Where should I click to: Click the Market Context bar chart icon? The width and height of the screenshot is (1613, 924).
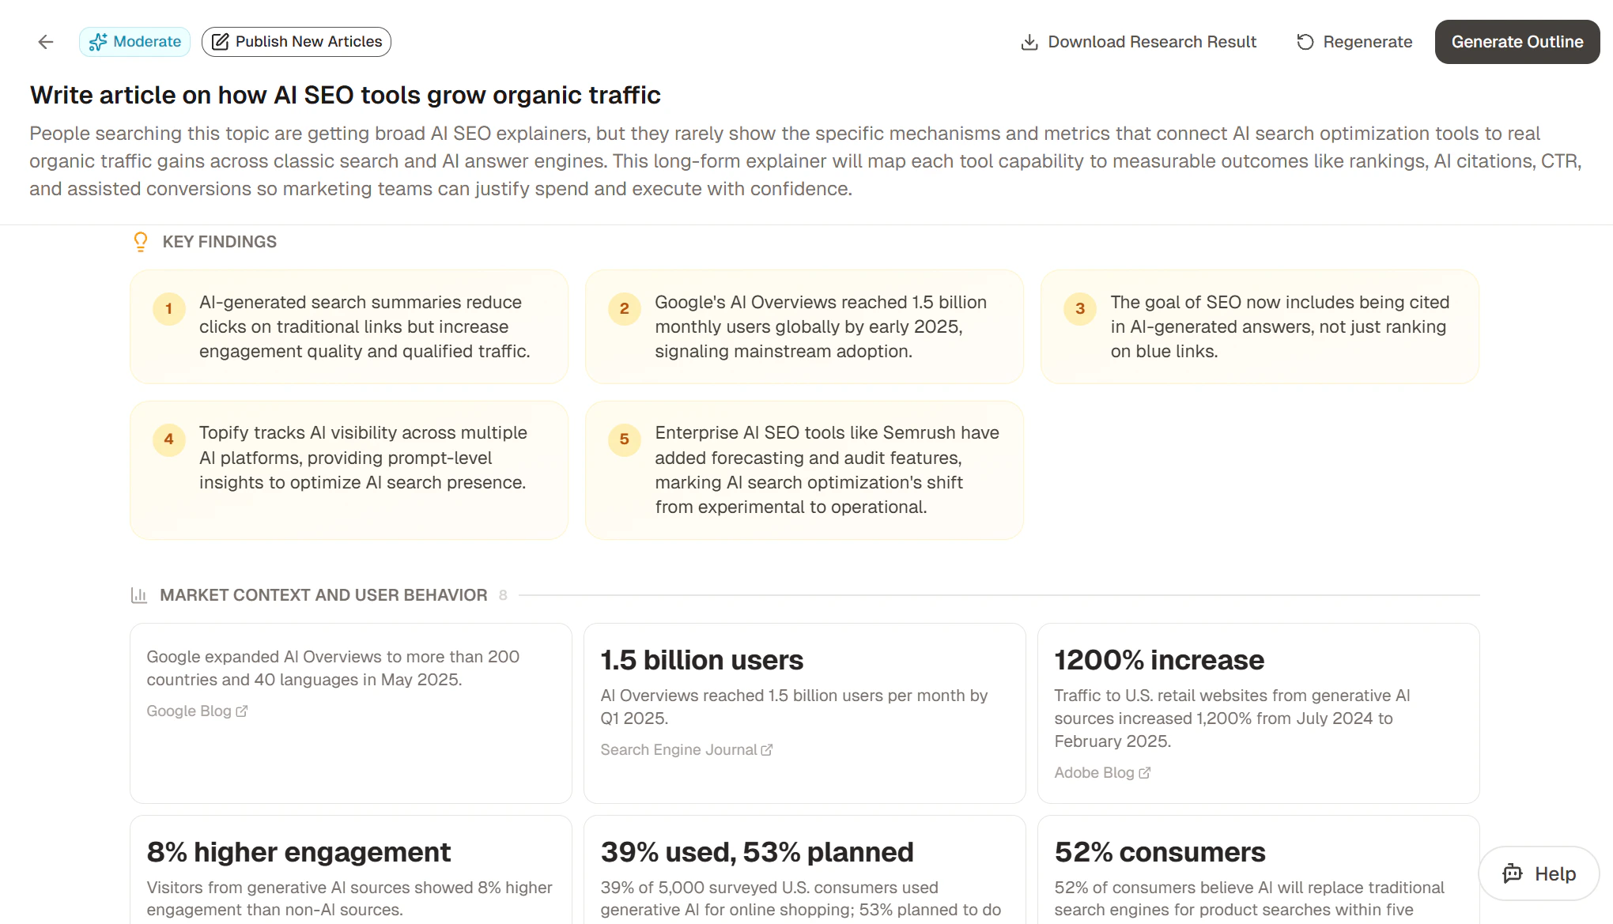[x=139, y=595]
